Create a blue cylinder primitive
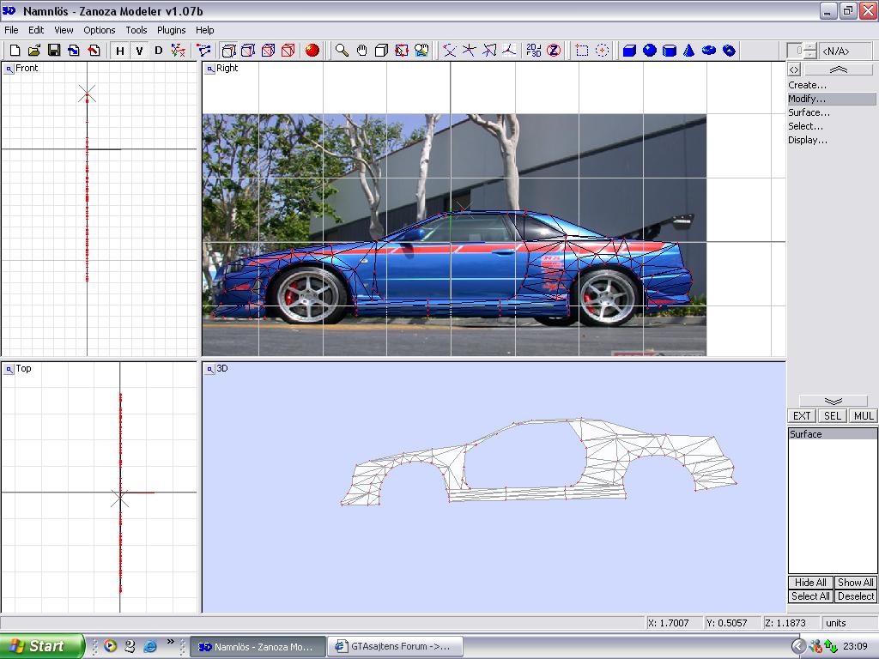This screenshot has height=659, width=879. point(670,51)
